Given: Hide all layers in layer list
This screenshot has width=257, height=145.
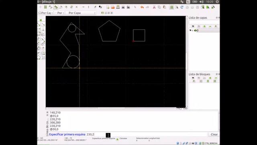Looking at the screenshot, I should [x=199, y=26].
